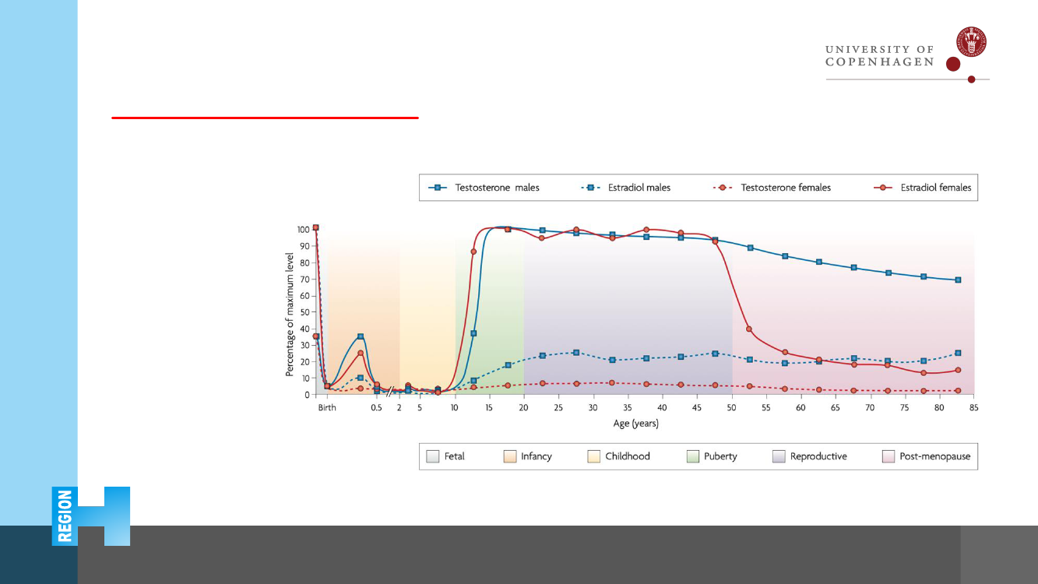Image resolution: width=1038 pixels, height=584 pixels.
Task: Click the 'Childhood' legend text
Action: coord(628,456)
